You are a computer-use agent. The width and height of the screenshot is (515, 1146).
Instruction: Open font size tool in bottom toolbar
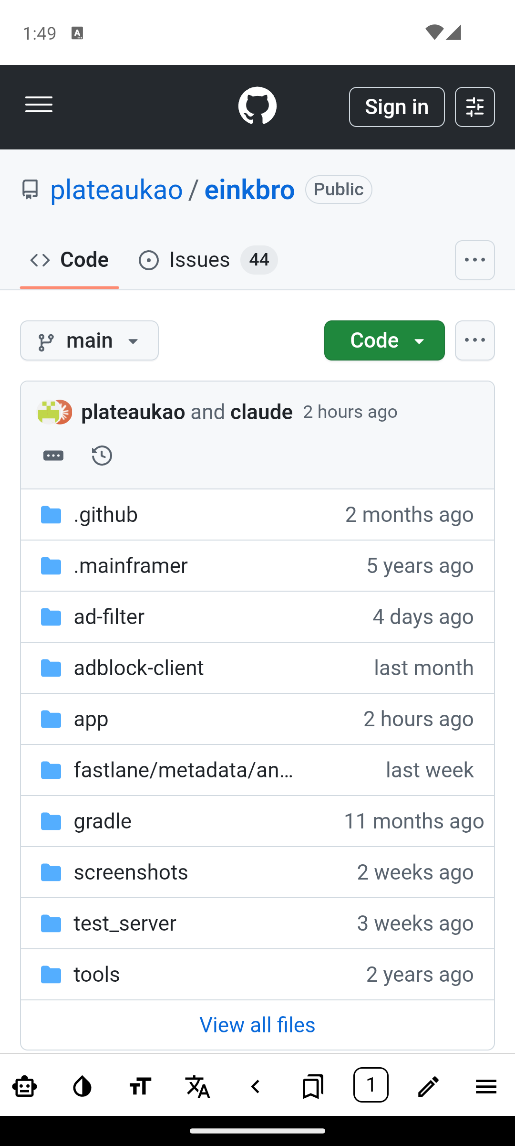click(140, 1087)
